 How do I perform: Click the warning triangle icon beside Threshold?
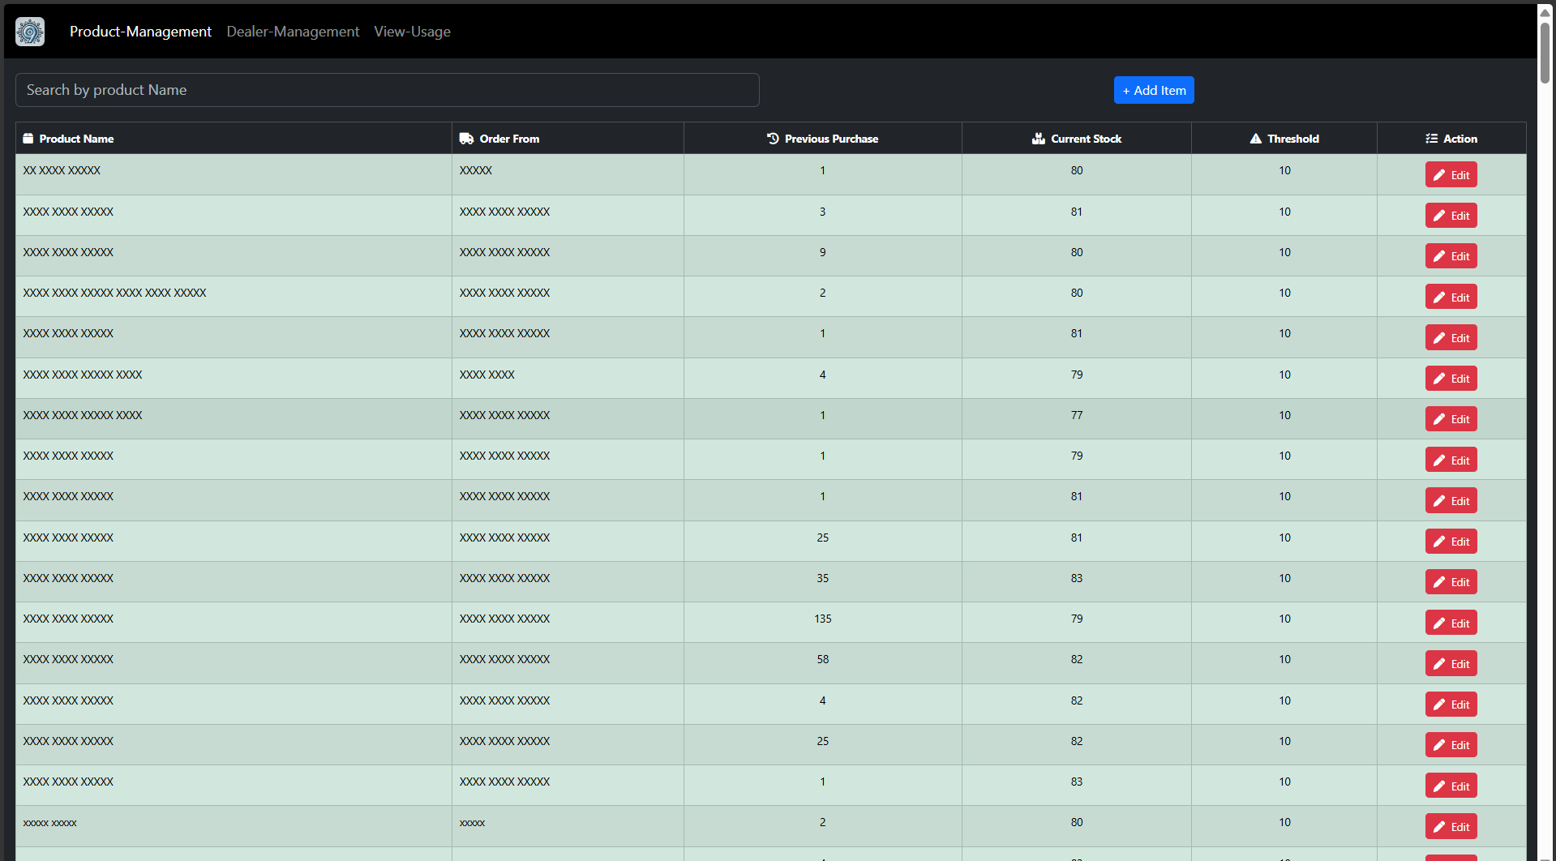pos(1255,139)
